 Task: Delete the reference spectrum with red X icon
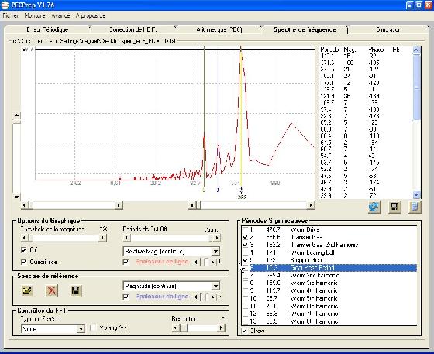51,290
